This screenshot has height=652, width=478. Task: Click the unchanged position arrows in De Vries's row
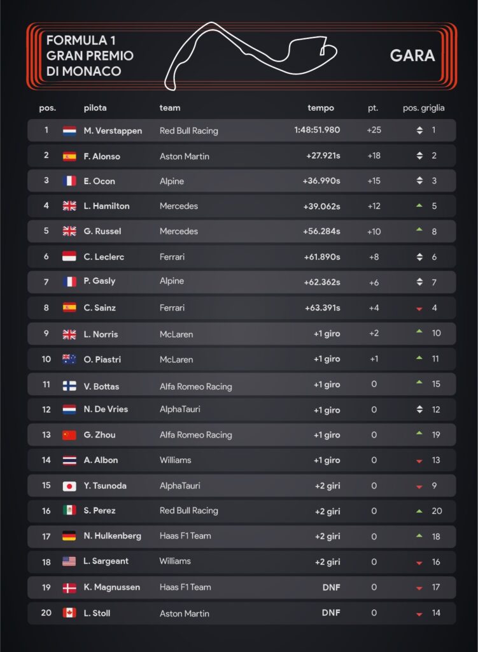(419, 409)
